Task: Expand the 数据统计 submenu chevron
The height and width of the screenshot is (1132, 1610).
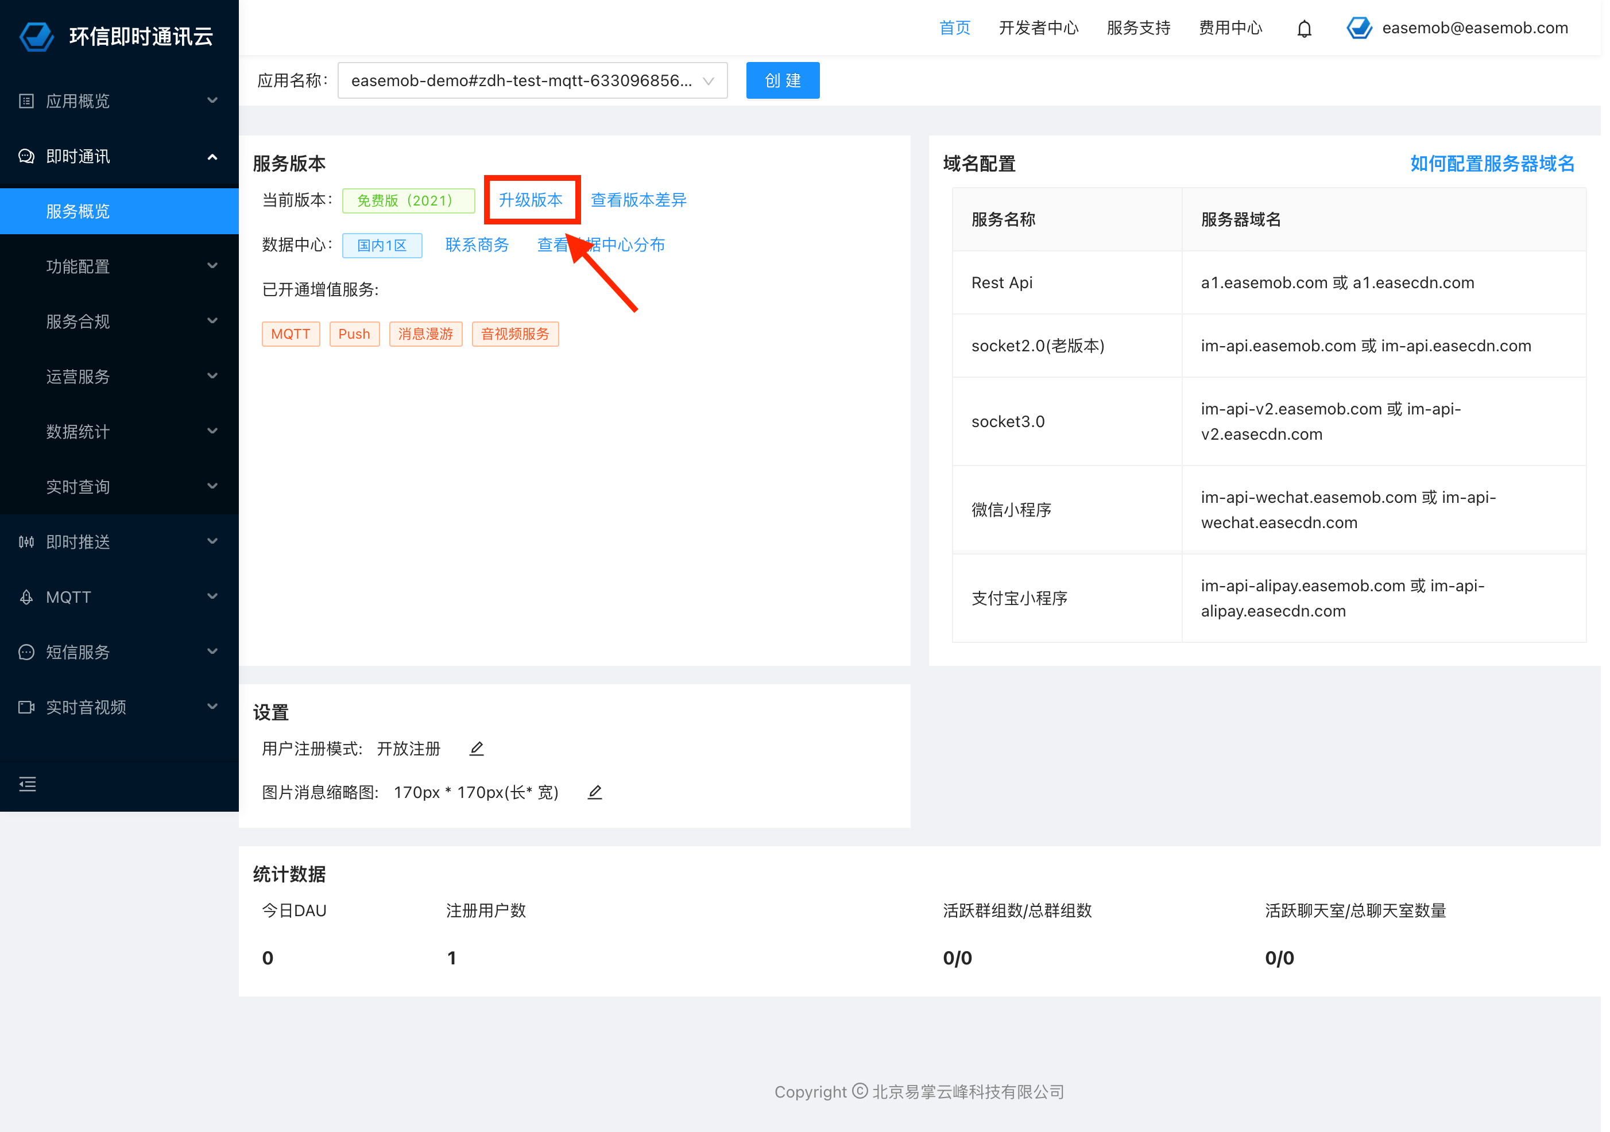Action: coord(212,432)
